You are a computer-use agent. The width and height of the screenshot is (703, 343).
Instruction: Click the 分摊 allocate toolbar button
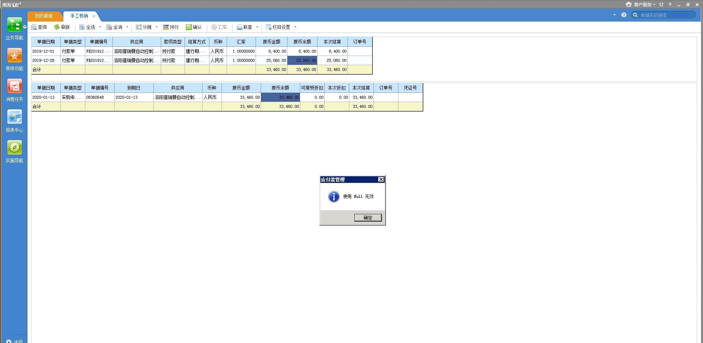(x=144, y=27)
